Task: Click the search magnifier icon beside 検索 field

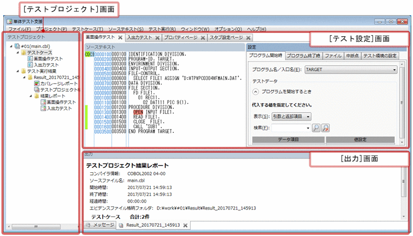Action: pos(316,128)
